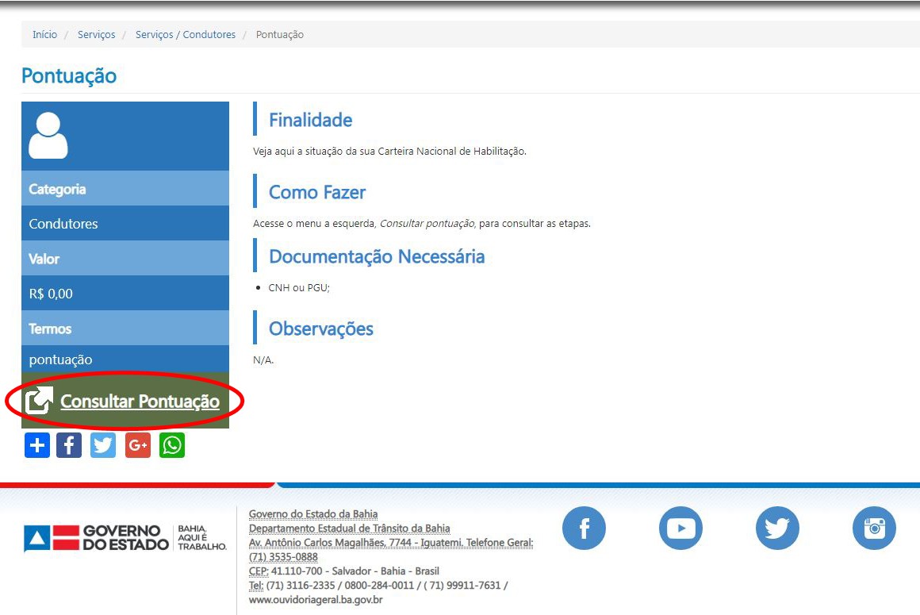920x615 pixels.
Task: Open footer Twitter round icon
Action: [x=777, y=529]
